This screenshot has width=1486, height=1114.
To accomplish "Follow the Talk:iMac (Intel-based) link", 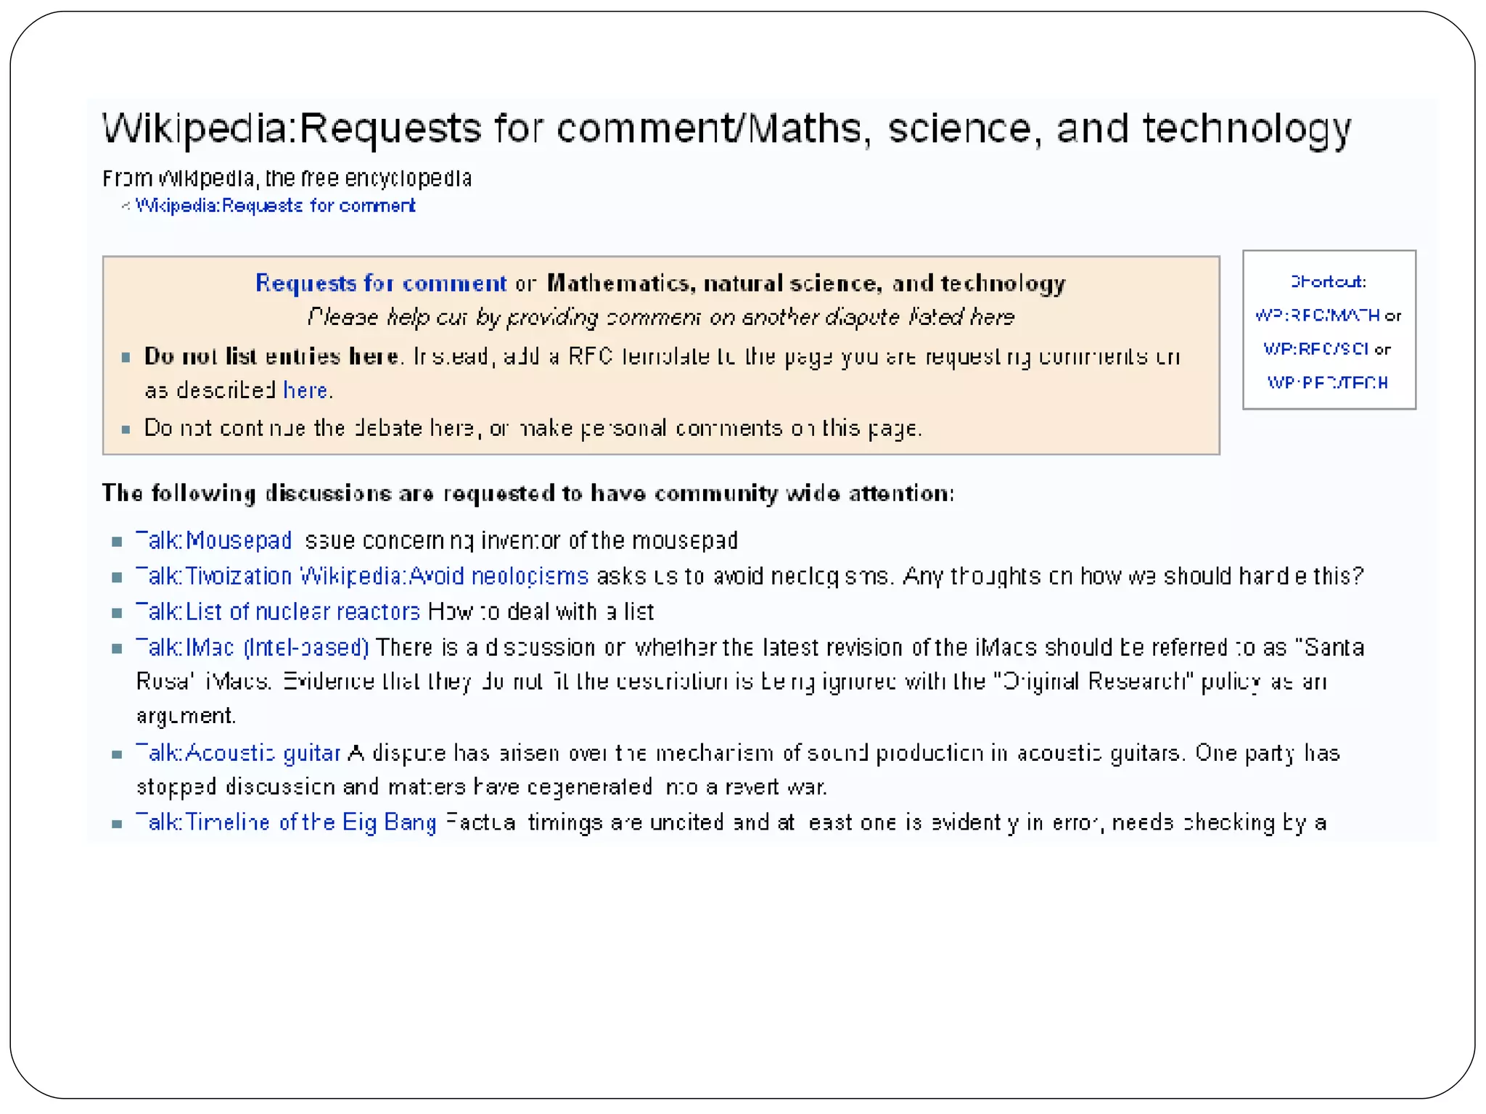I will click(x=252, y=647).
